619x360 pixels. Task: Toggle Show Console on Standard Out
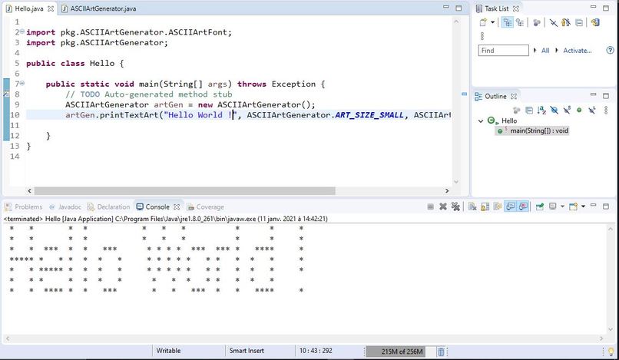click(511, 206)
